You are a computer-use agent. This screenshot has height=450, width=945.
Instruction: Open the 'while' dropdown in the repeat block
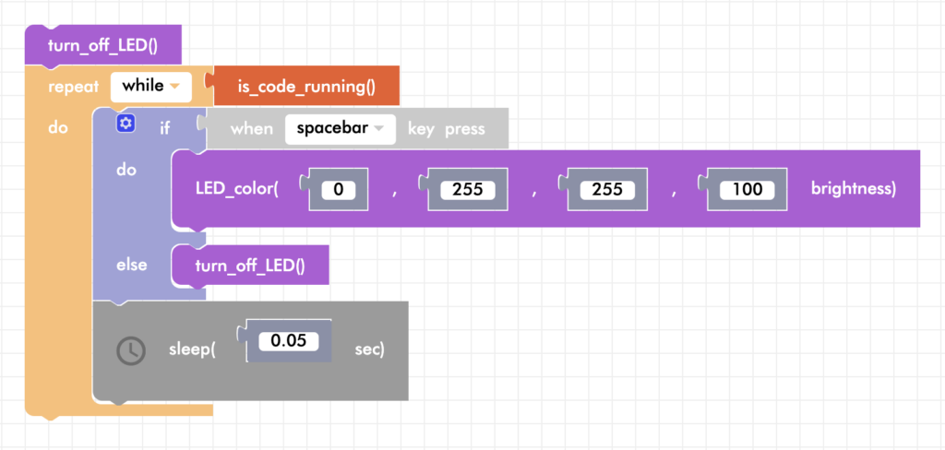(x=150, y=87)
